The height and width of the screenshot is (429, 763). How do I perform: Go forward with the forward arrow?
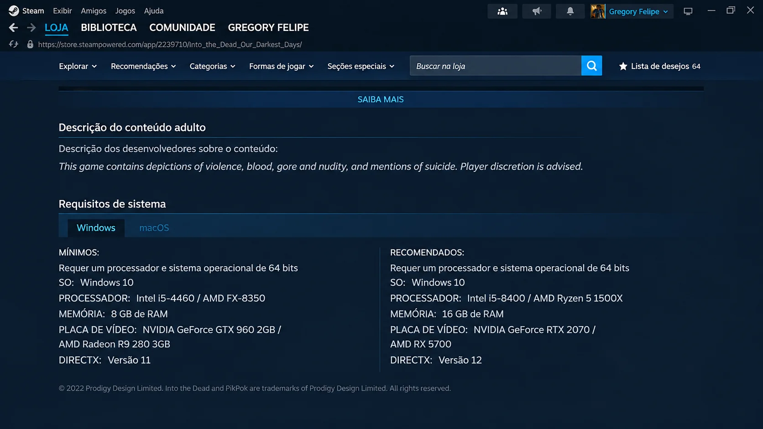click(31, 28)
